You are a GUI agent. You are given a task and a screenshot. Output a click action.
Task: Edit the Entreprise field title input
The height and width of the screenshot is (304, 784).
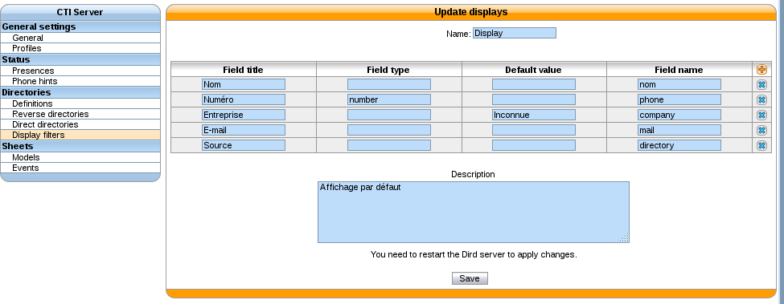coord(244,115)
